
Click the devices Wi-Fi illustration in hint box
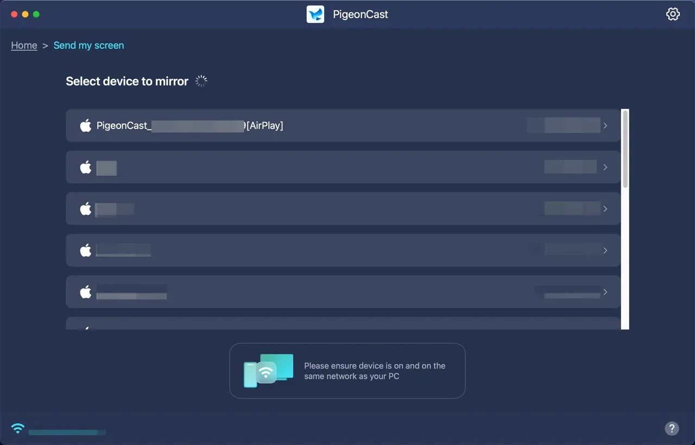[x=268, y=371]
